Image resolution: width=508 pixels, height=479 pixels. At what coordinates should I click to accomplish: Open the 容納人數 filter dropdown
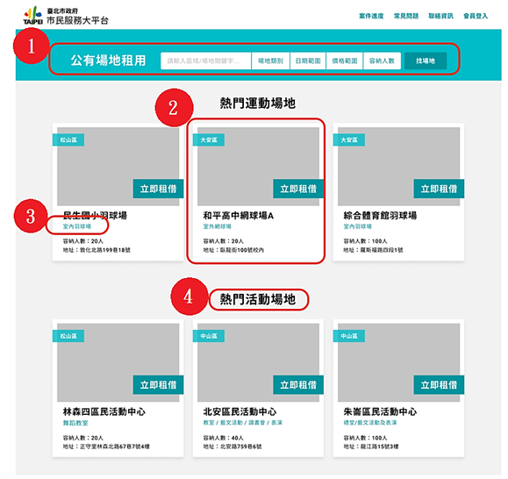382,61
